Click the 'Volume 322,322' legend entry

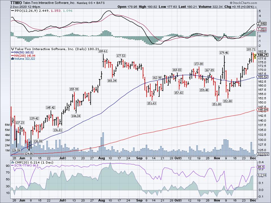25,59
